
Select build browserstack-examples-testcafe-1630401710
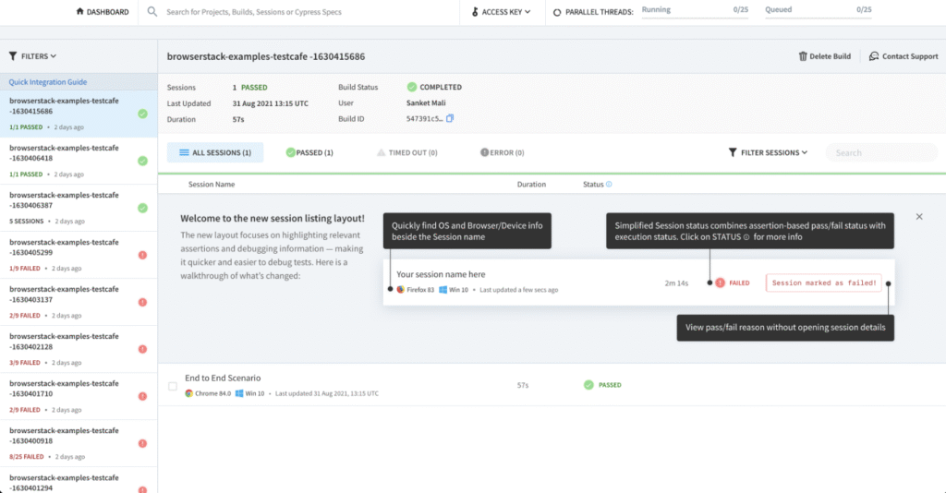tap(79, 396)
